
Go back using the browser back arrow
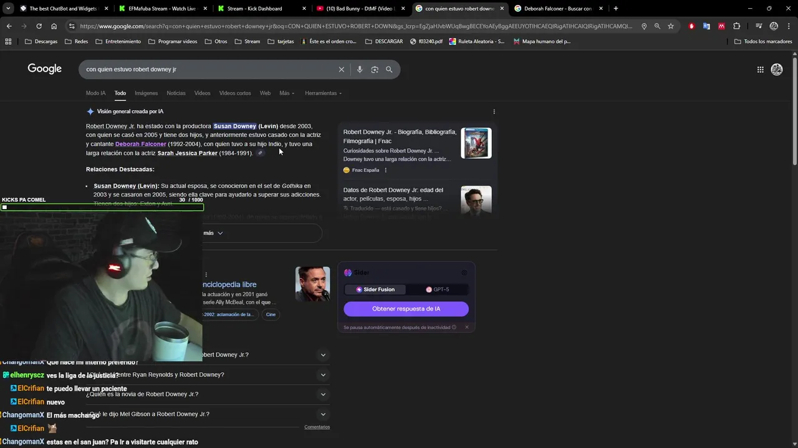tap(9, 26)
